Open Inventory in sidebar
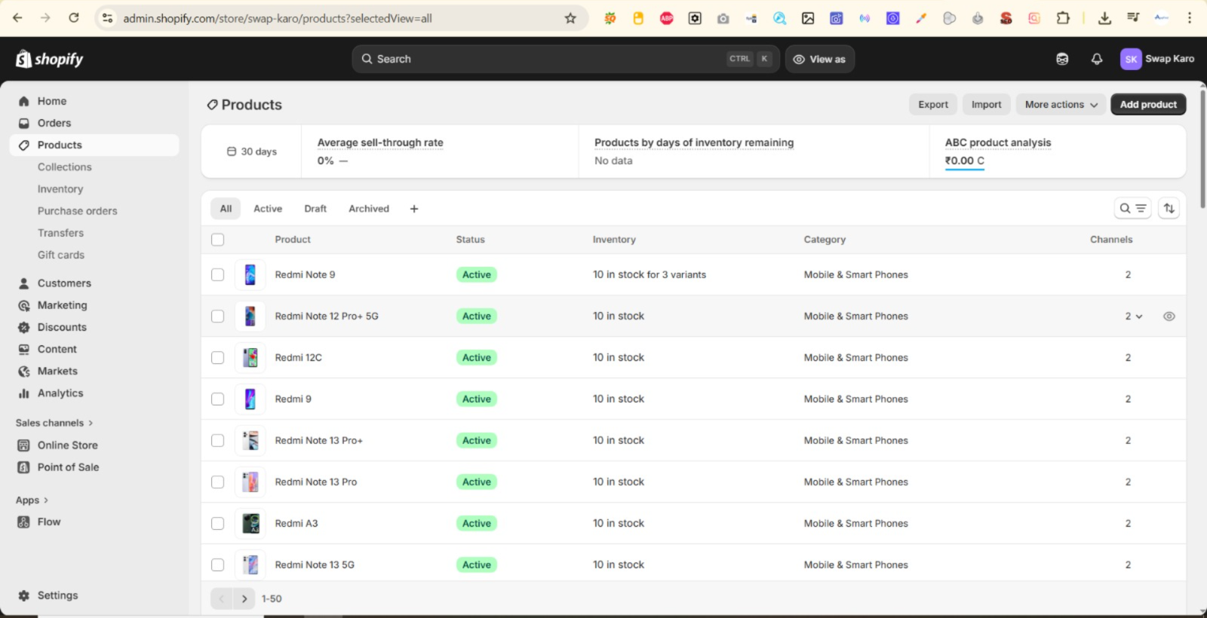The width and height of the screenshot is (1207, 618). pos(60,189)
